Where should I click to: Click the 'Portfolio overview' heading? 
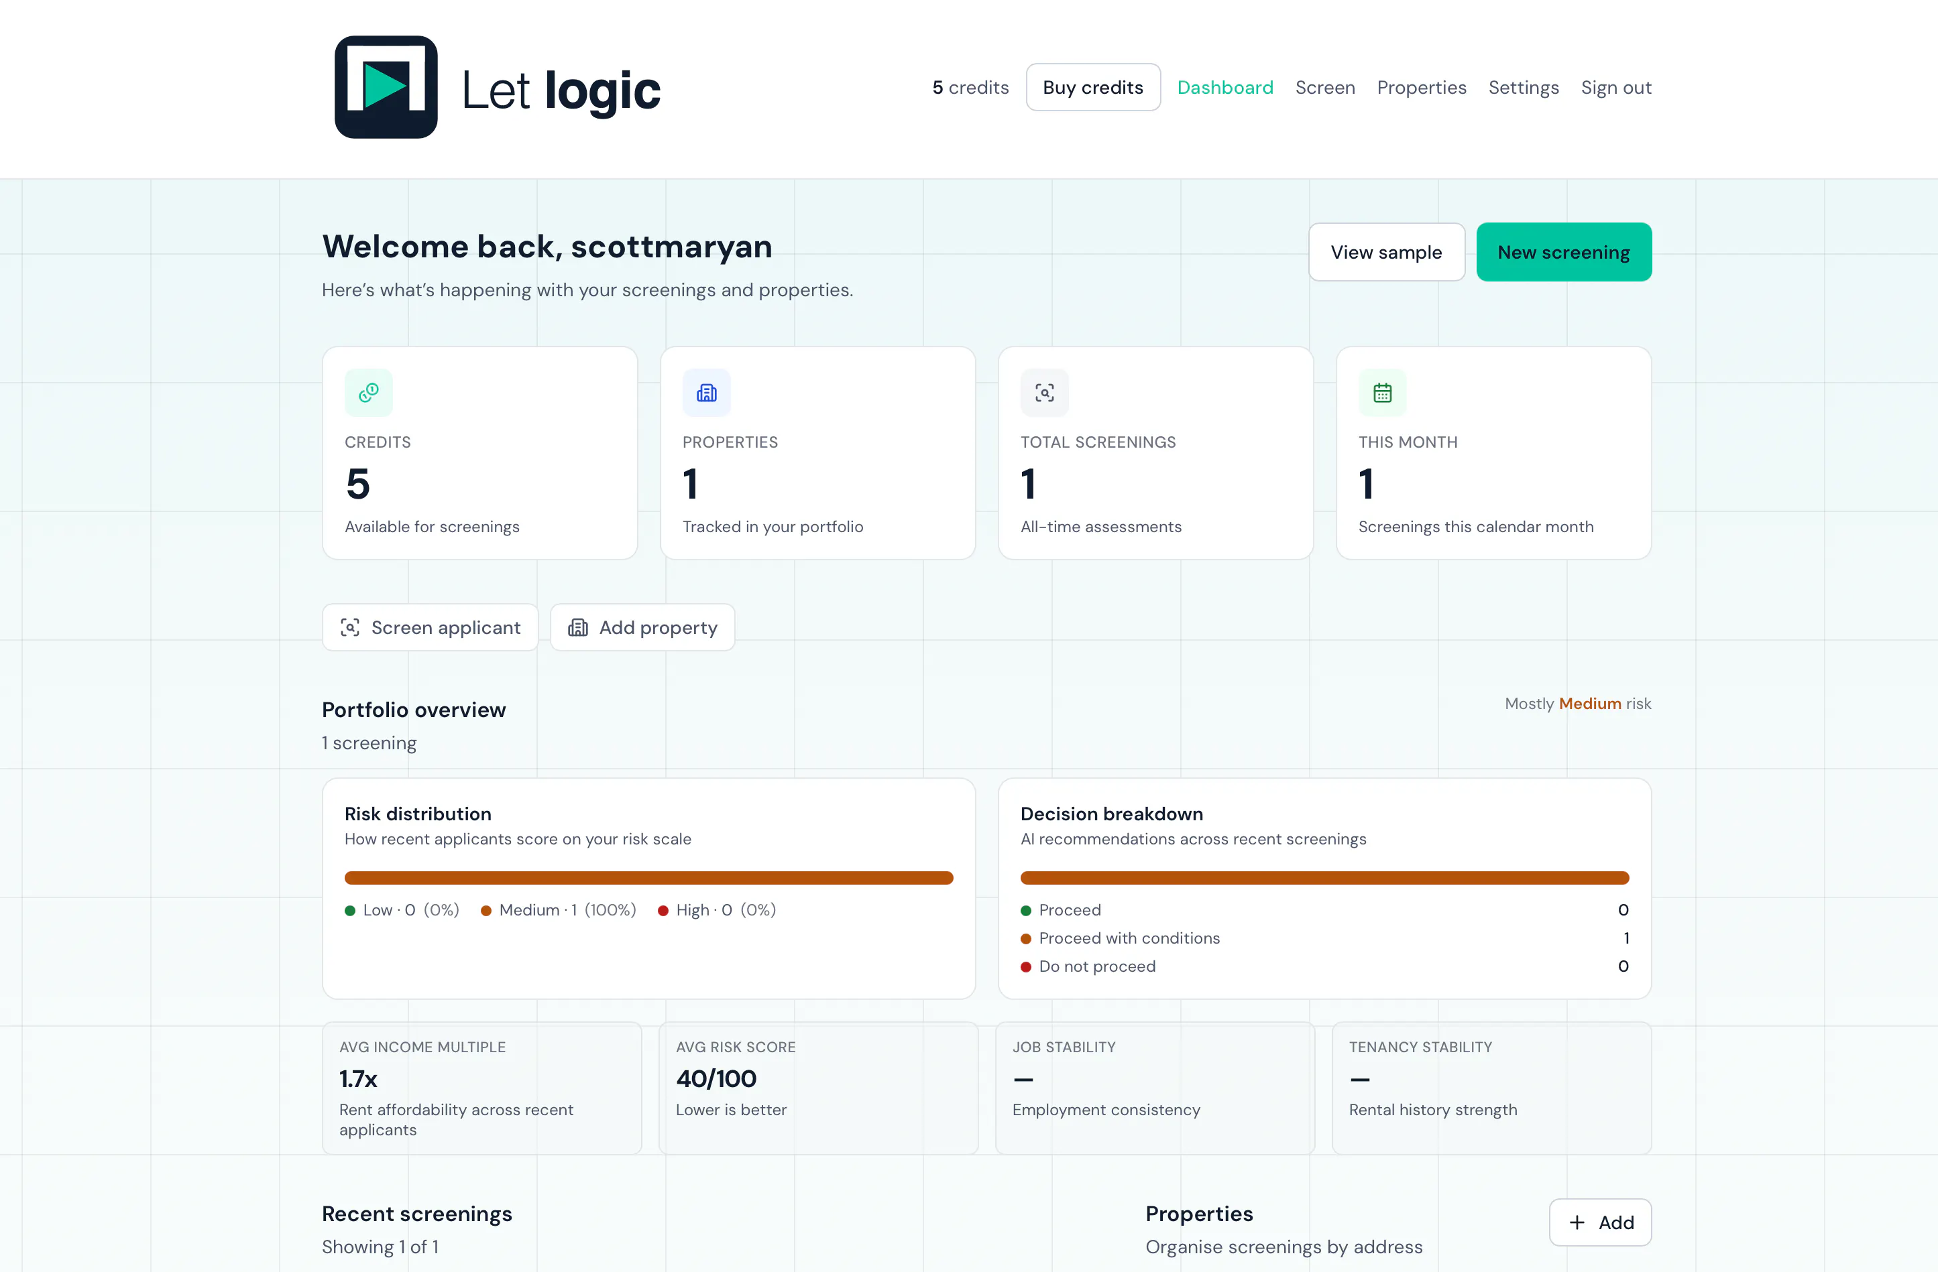pyautogui.click(x=413, y=710)
